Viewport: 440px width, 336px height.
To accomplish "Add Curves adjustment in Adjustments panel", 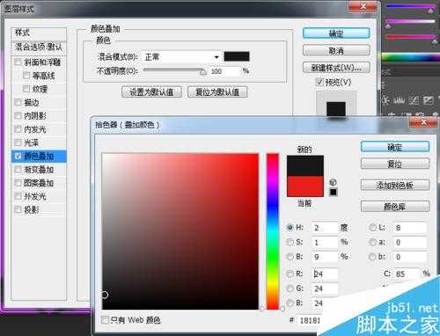I will click(414, 101).
